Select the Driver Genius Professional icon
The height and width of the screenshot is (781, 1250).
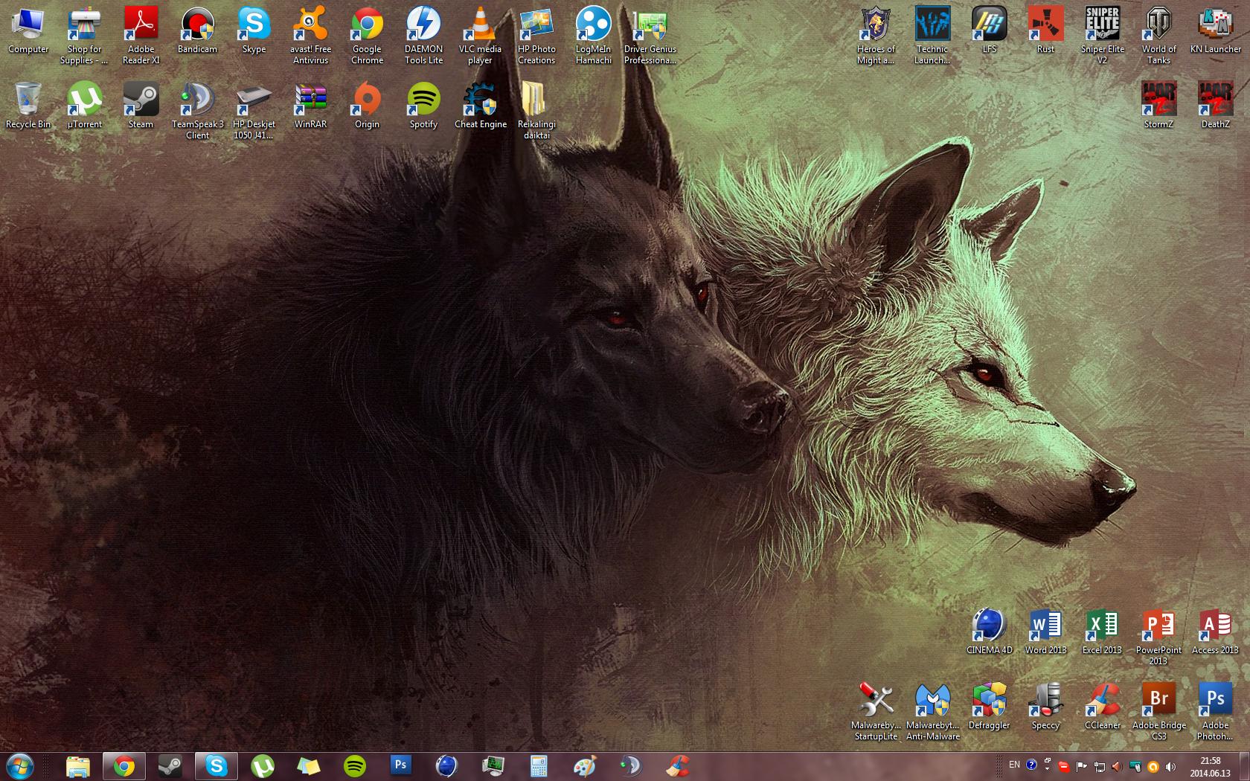point(650,36)
